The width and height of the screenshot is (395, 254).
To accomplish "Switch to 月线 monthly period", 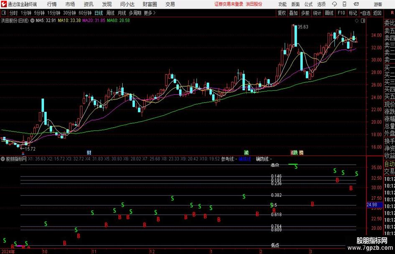I will click(x=122, y=13).
